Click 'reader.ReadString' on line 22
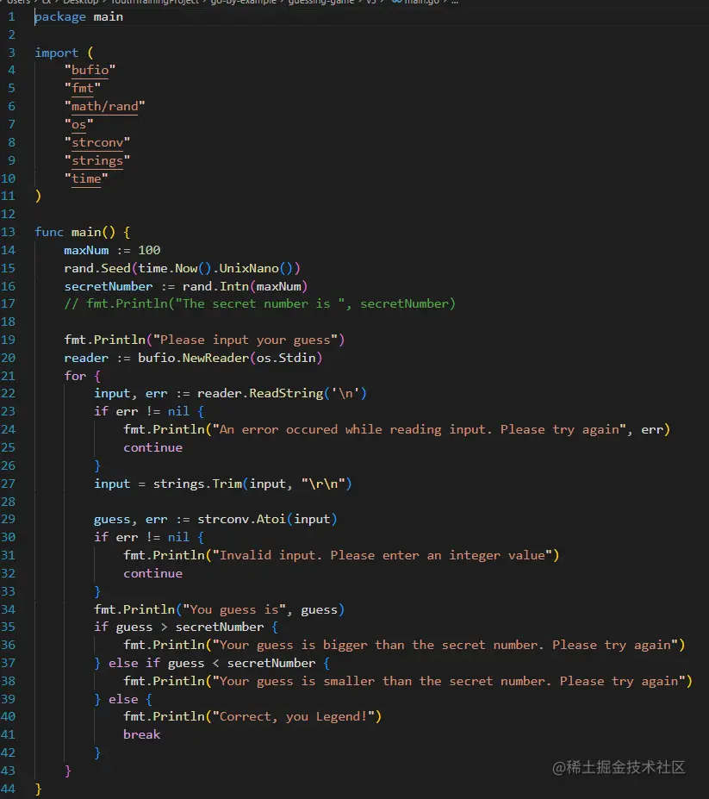Viewport: 709px width, 799px height. (x=260, y=393)
